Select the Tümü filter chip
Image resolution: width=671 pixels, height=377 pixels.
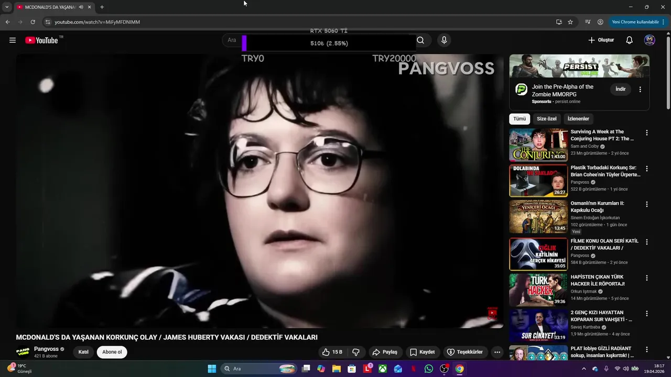(520, 119)
